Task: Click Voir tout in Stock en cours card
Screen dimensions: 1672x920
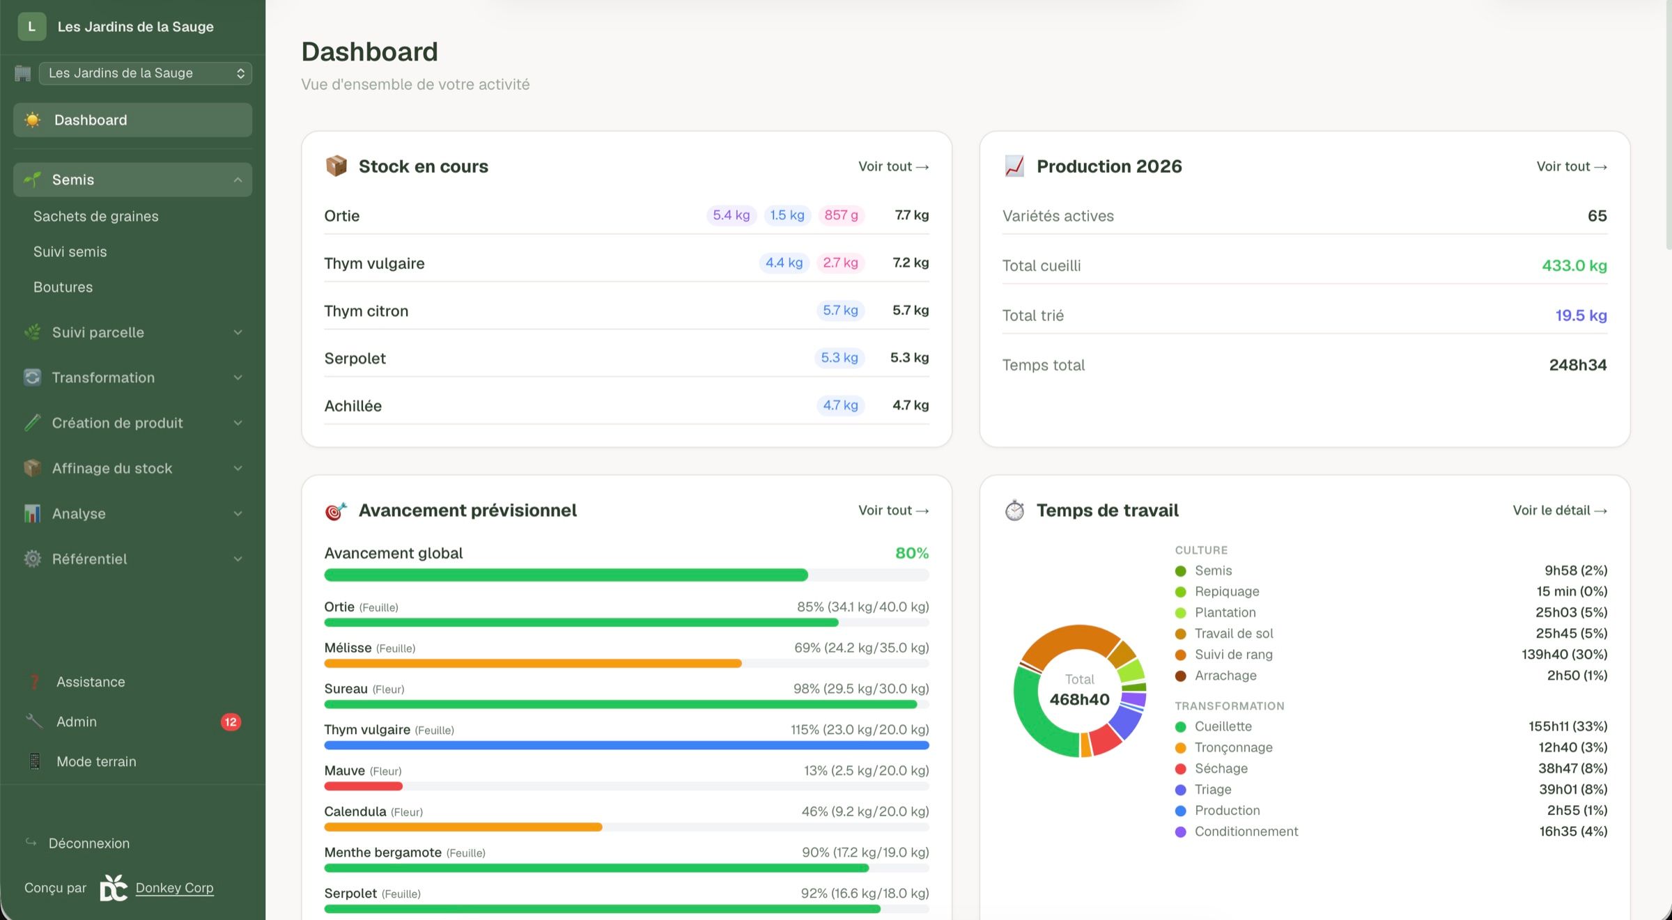Action: tap(893, 166)
